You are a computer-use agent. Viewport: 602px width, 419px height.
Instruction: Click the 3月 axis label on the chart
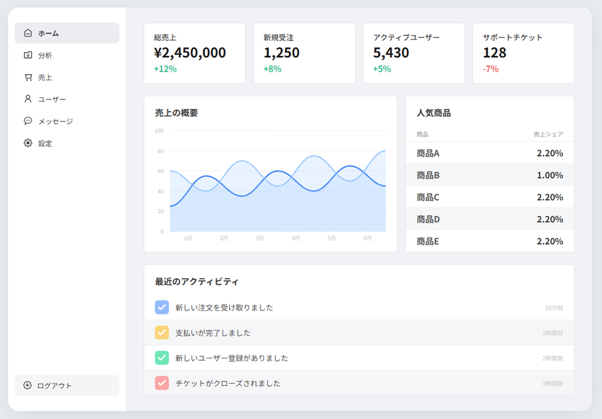click(259, 238)
